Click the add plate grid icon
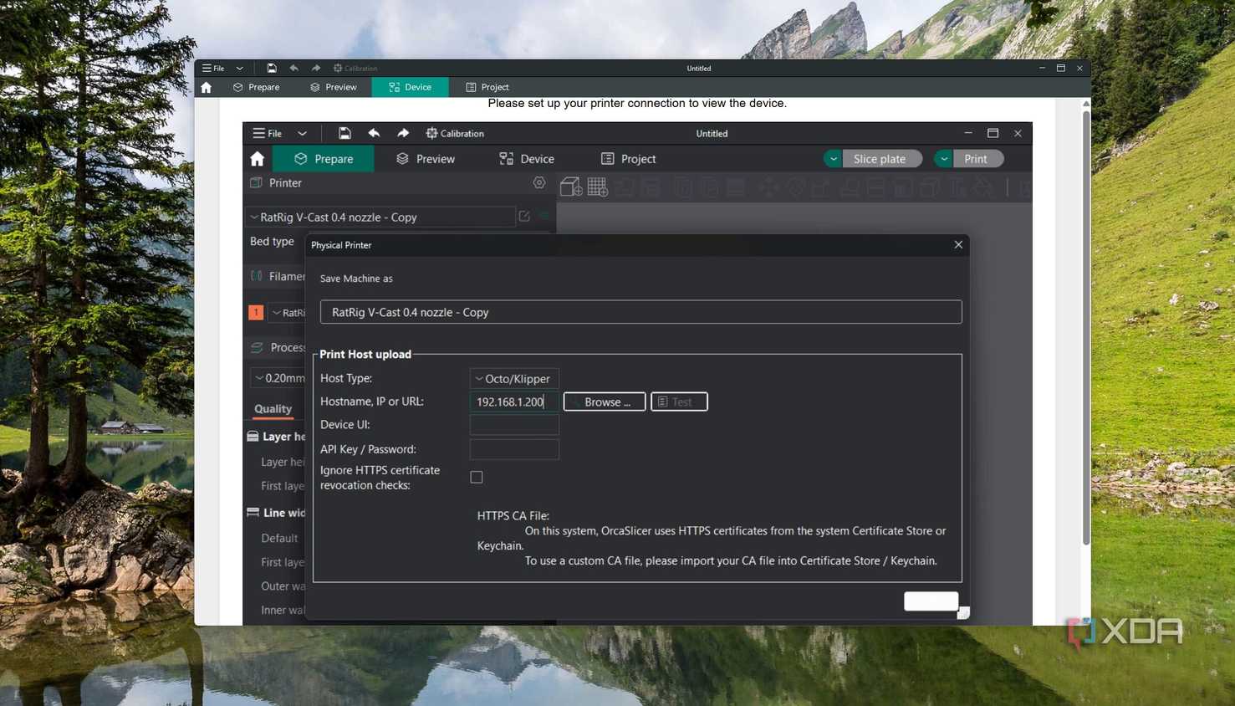Screen dimensions: 1235x706 point(598,187)
